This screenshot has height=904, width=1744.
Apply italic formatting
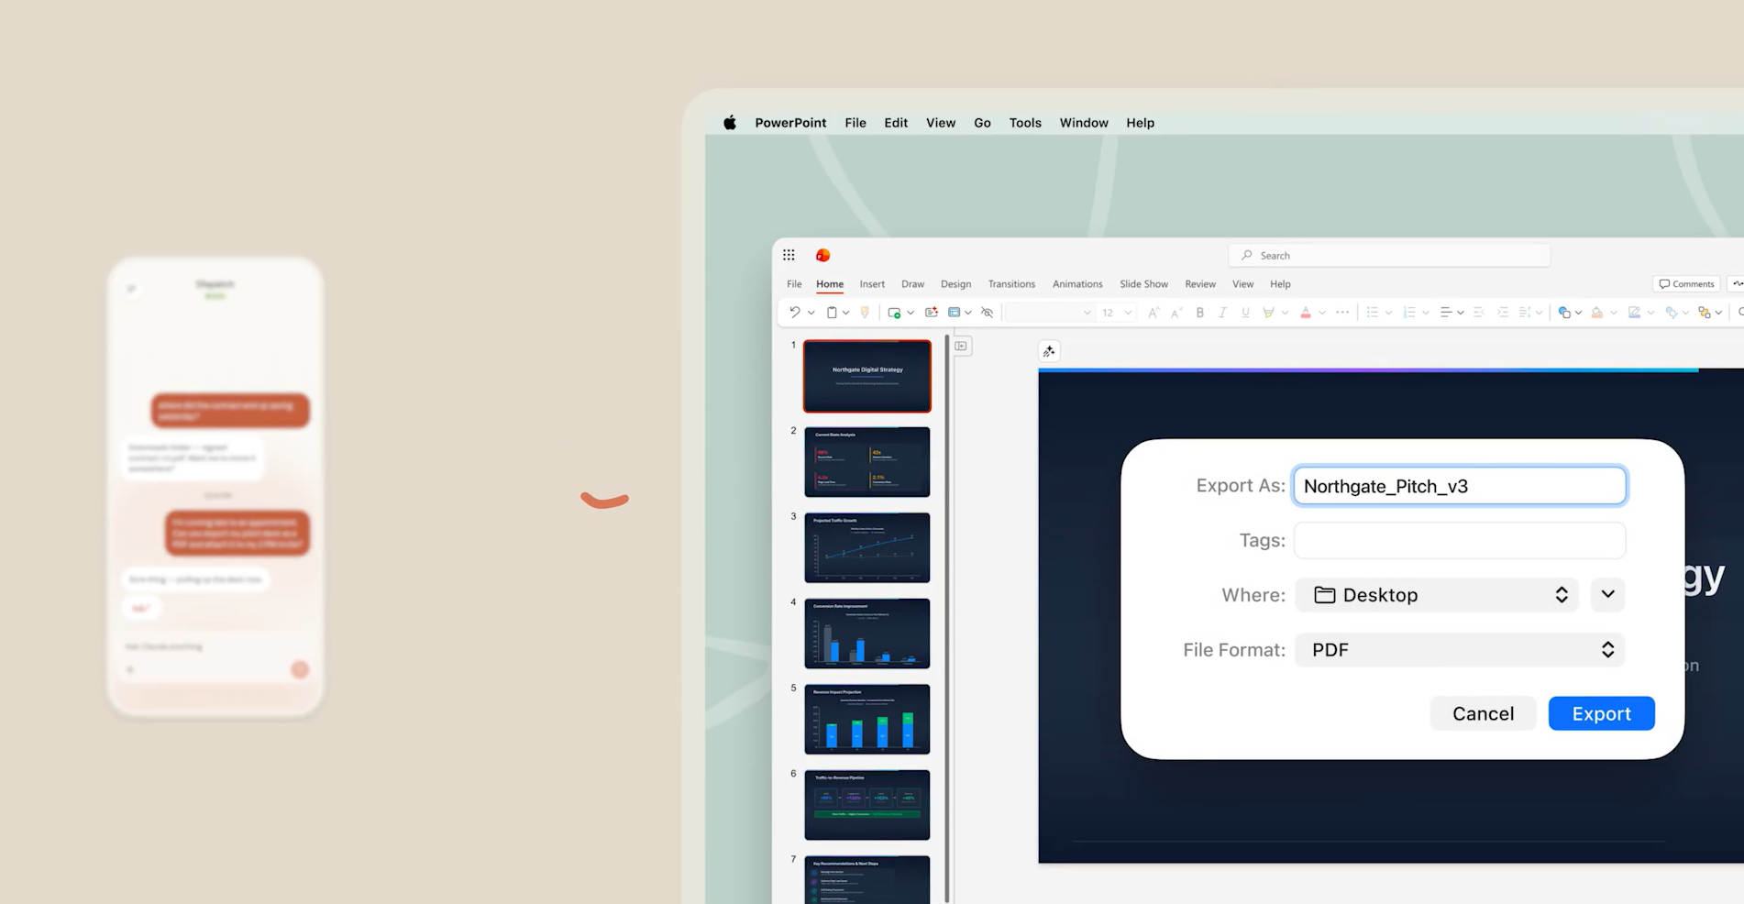[x=1222, y=312]
